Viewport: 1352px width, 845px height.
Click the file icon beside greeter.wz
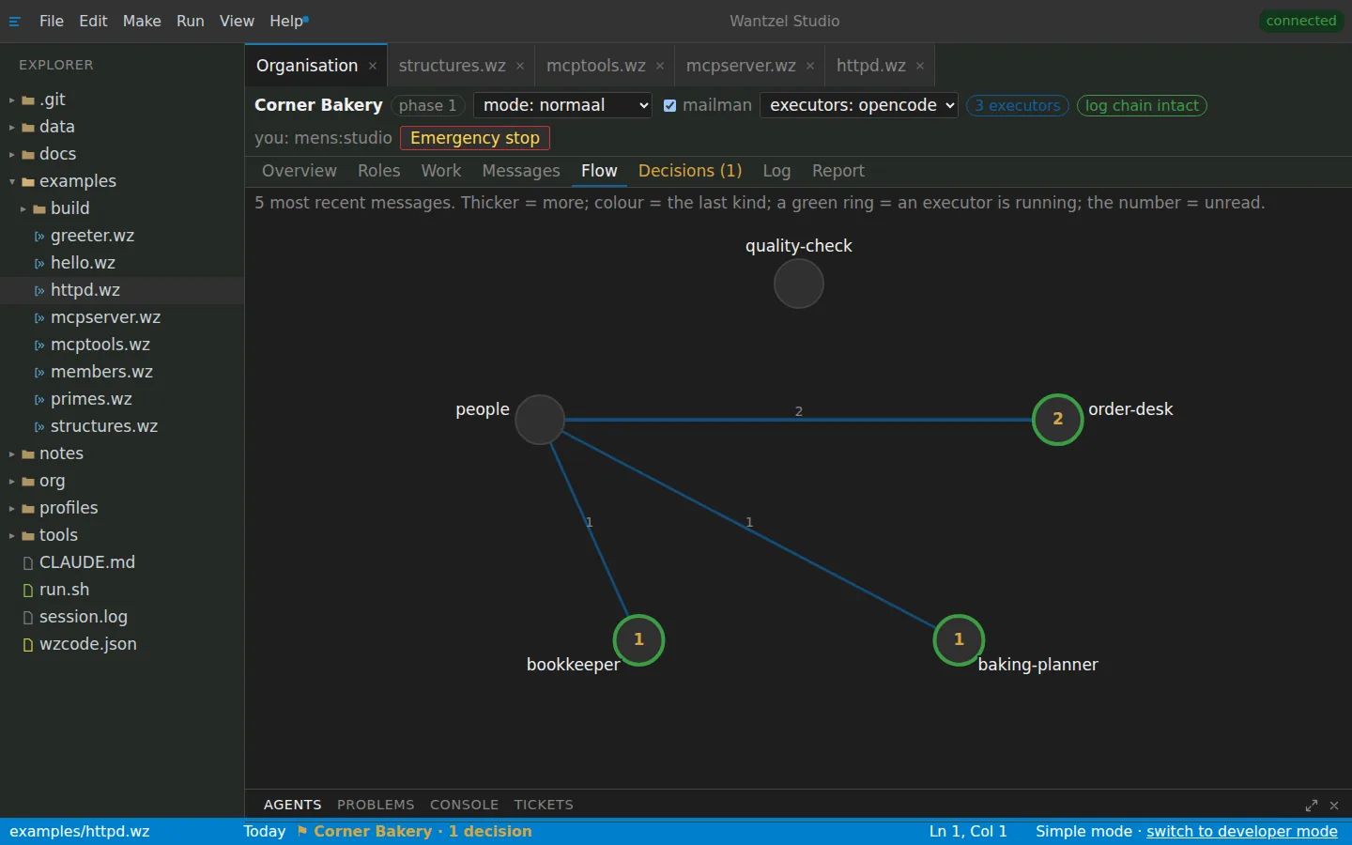point(39,237)
